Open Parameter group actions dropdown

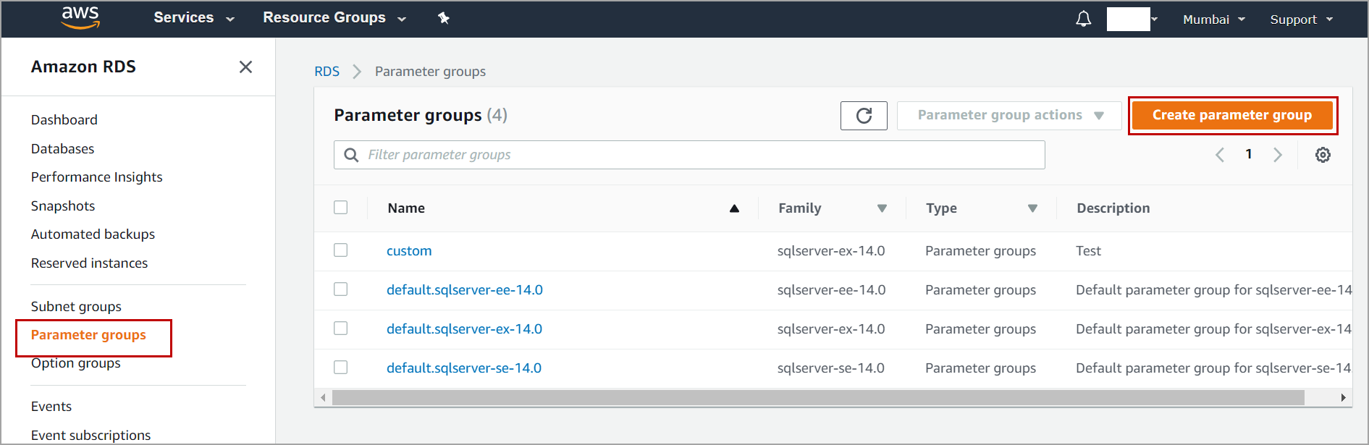point(1009,116)
